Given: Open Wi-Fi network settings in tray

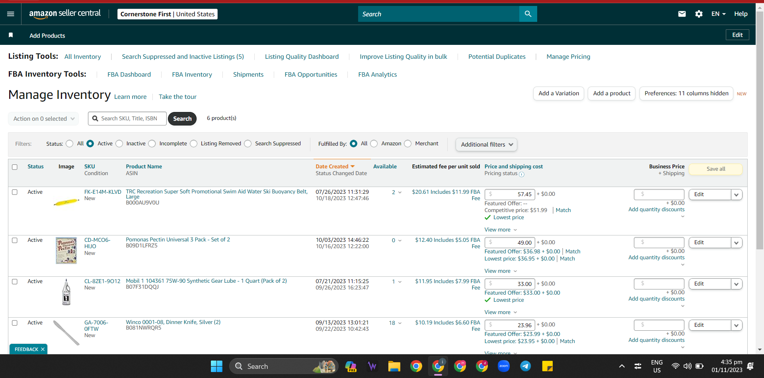Looking at the screenshot, I should coord(675,366).
